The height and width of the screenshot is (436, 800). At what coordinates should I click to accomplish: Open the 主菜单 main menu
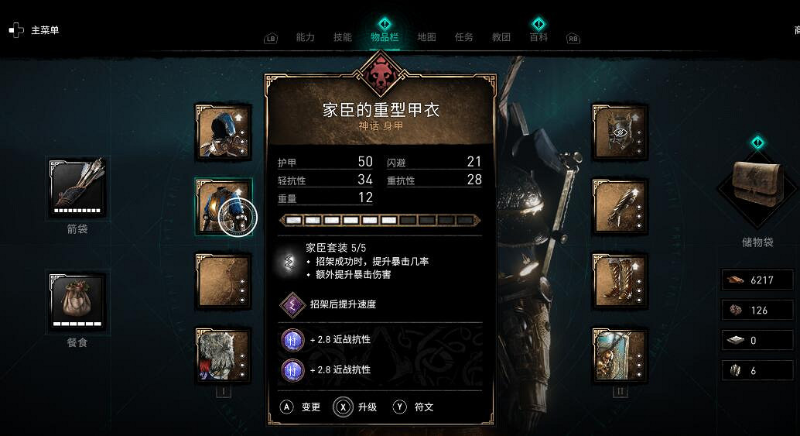pyautogui.click(x=34, y=30)
